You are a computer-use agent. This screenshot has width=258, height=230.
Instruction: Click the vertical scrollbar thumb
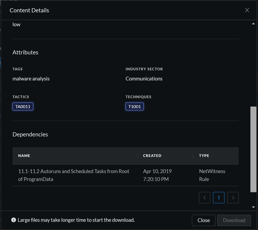[x=253, y=149]
